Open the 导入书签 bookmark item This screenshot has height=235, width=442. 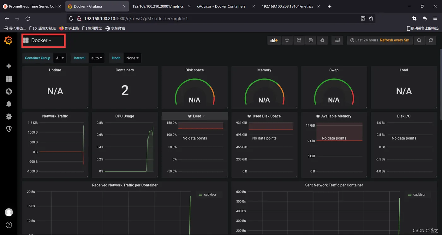(15, 28)
